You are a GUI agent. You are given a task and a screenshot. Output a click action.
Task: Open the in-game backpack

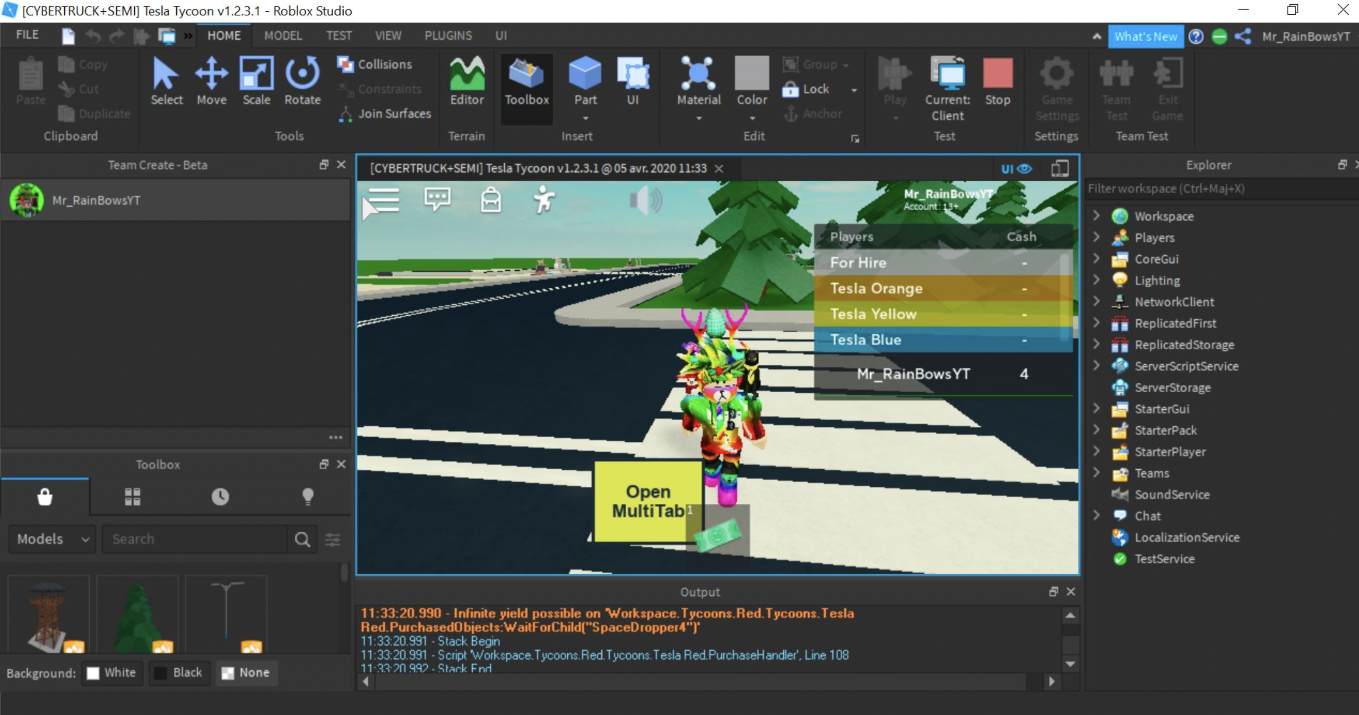pyautogui.click(x=491, y=200)
